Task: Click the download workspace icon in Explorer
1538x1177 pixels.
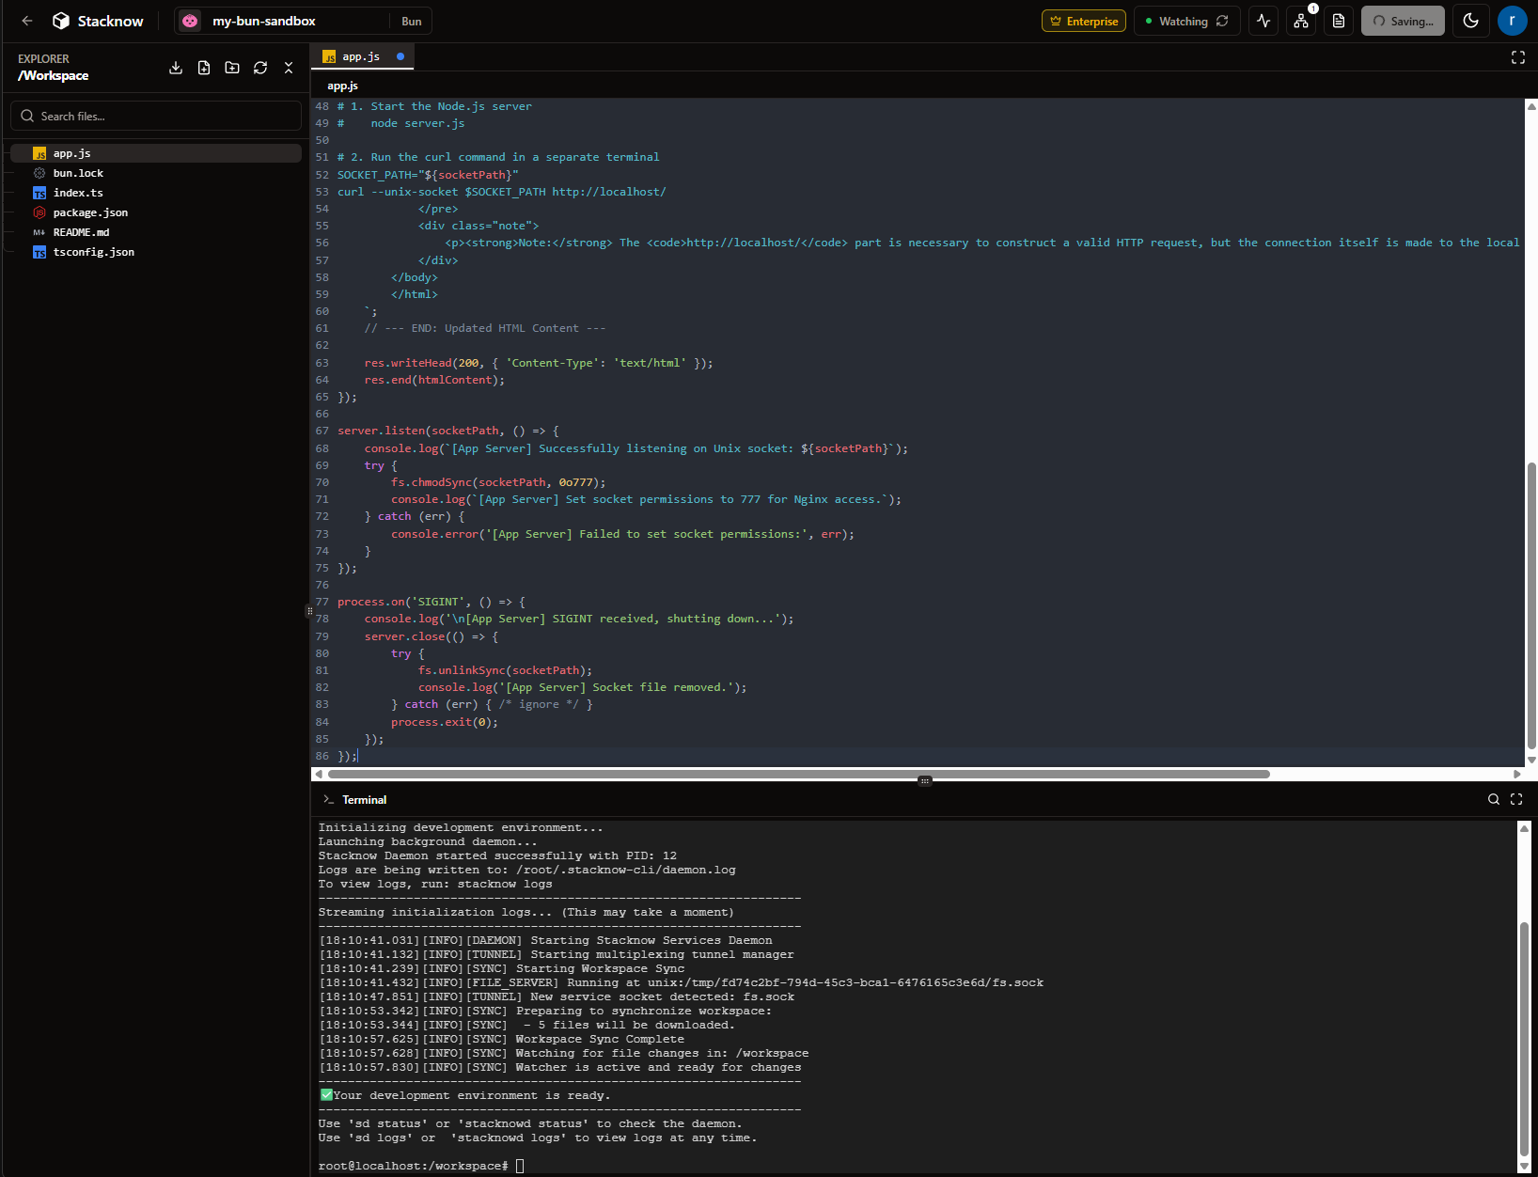Action: [x=176, y=68]
